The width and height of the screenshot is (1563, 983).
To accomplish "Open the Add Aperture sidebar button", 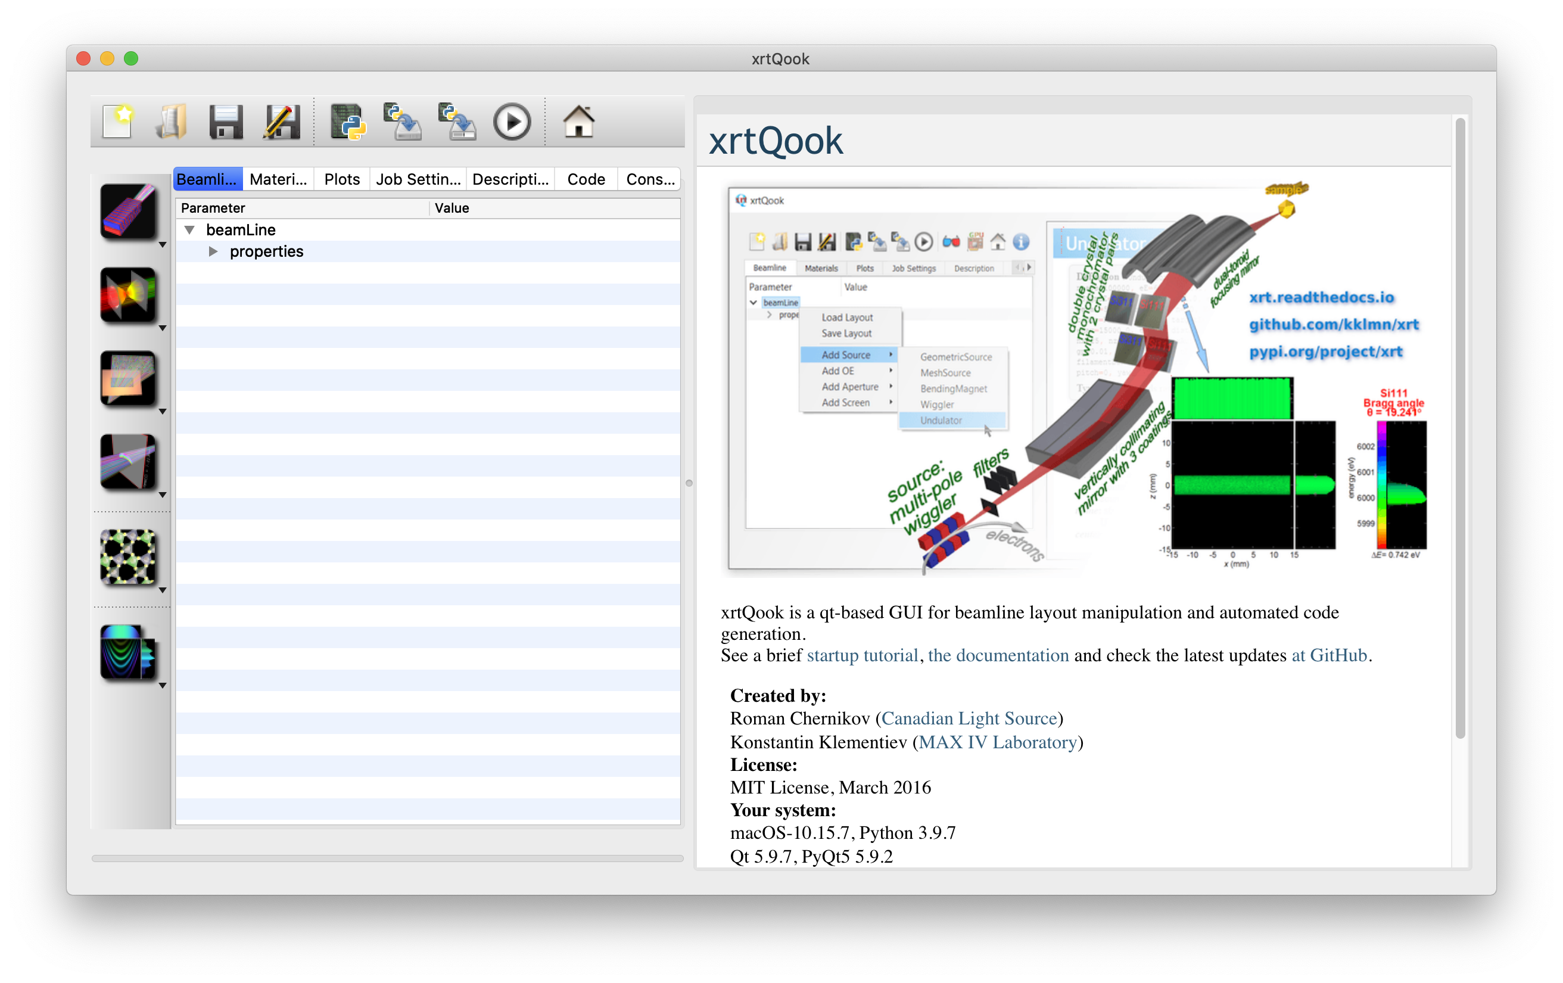I will (129, 378).
